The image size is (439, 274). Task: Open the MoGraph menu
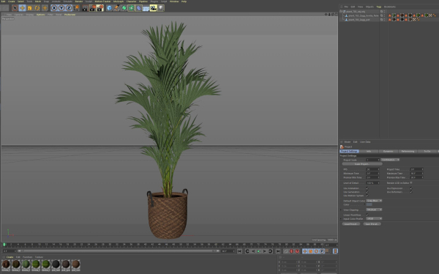click(119, 1)
